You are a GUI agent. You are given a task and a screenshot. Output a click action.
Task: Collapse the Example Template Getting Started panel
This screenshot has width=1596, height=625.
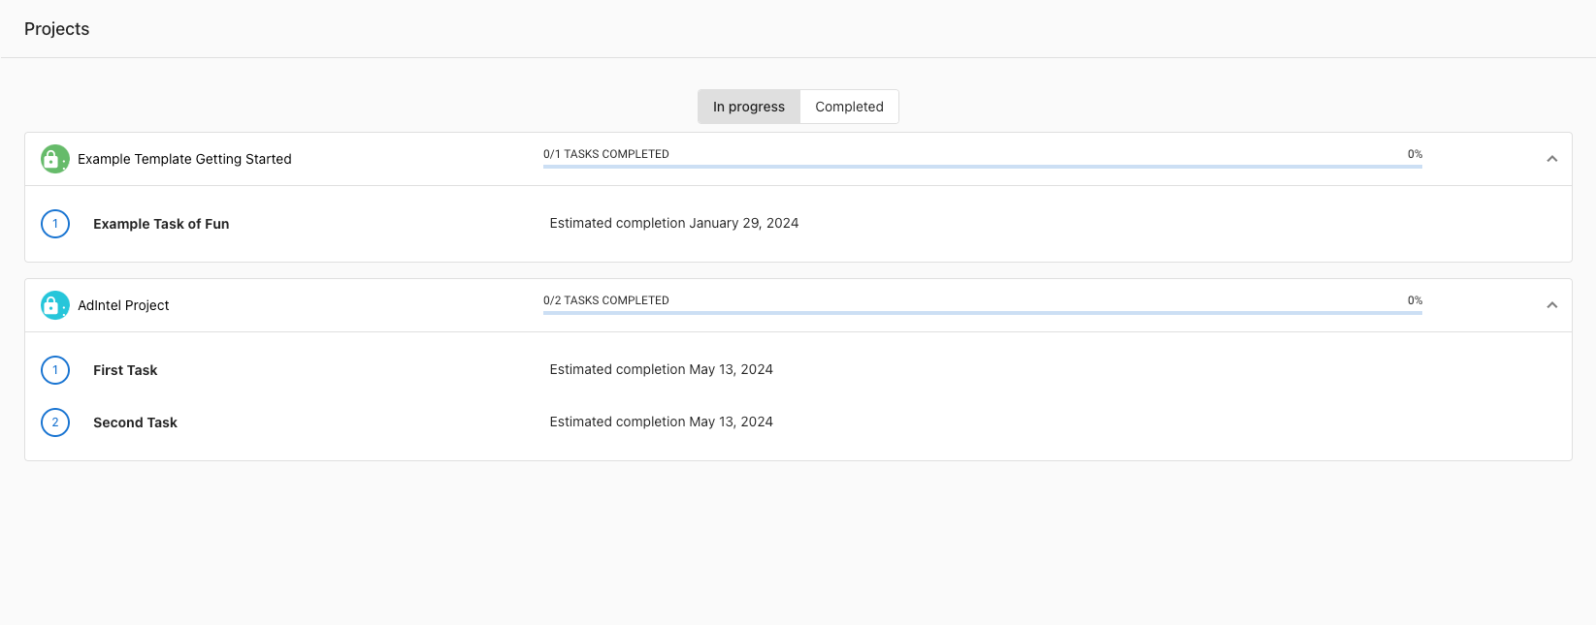[x=1551, y=159]
